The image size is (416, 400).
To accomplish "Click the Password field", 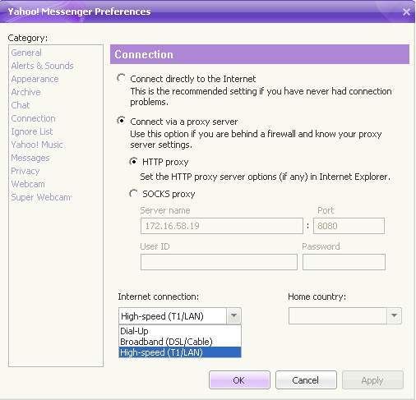I will 344,262.
